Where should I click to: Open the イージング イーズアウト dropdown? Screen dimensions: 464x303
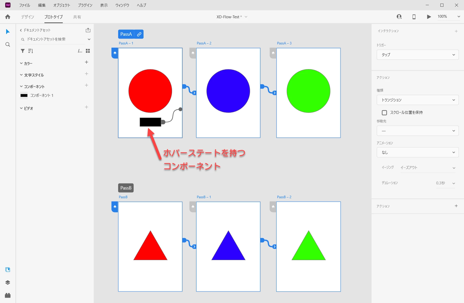[428, 168]
